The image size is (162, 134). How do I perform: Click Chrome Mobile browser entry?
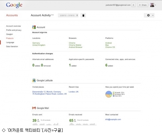(75, 45)
